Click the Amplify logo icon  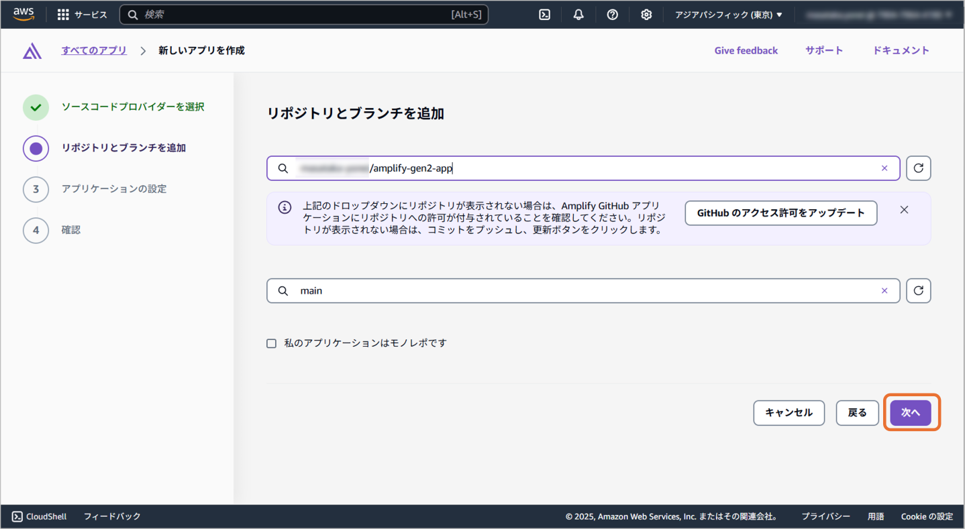pyautogui.click(x=32, y=51)
